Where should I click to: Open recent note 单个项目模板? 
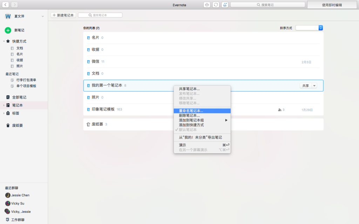coord(26,86)
